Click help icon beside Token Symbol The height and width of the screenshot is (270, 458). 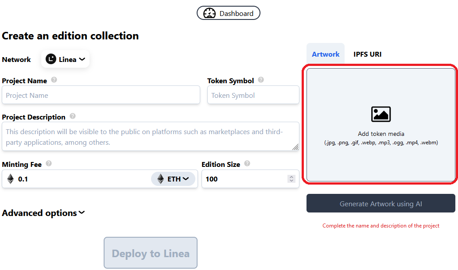[261, 80]
